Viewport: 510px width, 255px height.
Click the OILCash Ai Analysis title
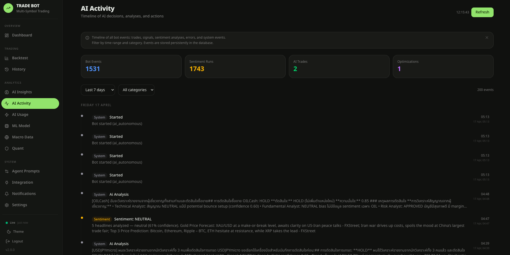119,195
